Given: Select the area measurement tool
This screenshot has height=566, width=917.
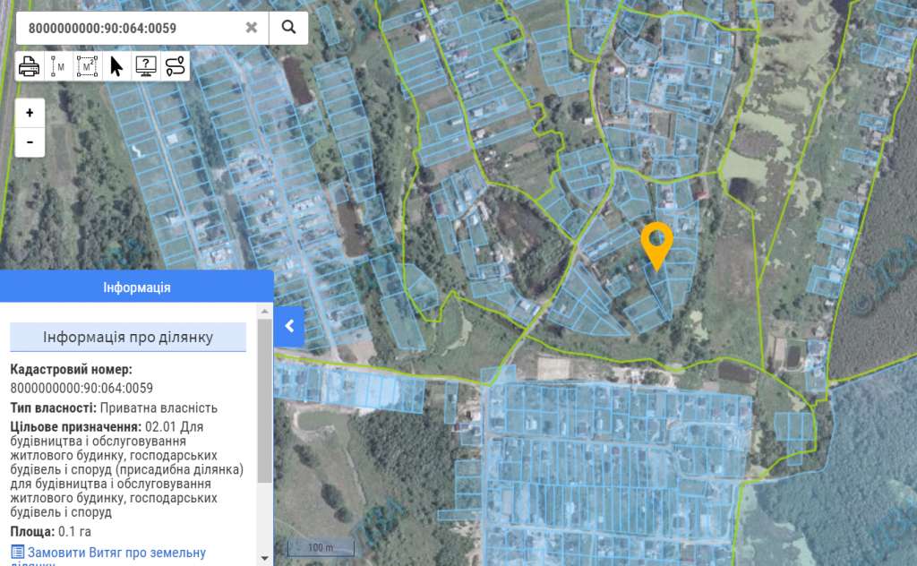Looking at the screenshot, I should [x=87, y=66].
